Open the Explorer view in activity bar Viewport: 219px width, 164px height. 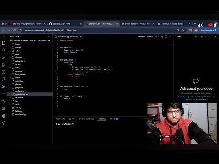coord(4,43)
